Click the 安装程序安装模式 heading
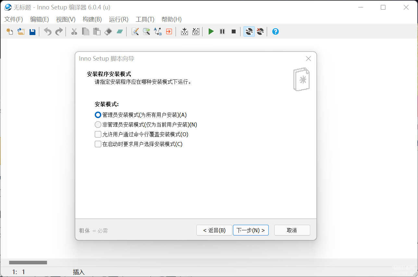 (109, 74)
